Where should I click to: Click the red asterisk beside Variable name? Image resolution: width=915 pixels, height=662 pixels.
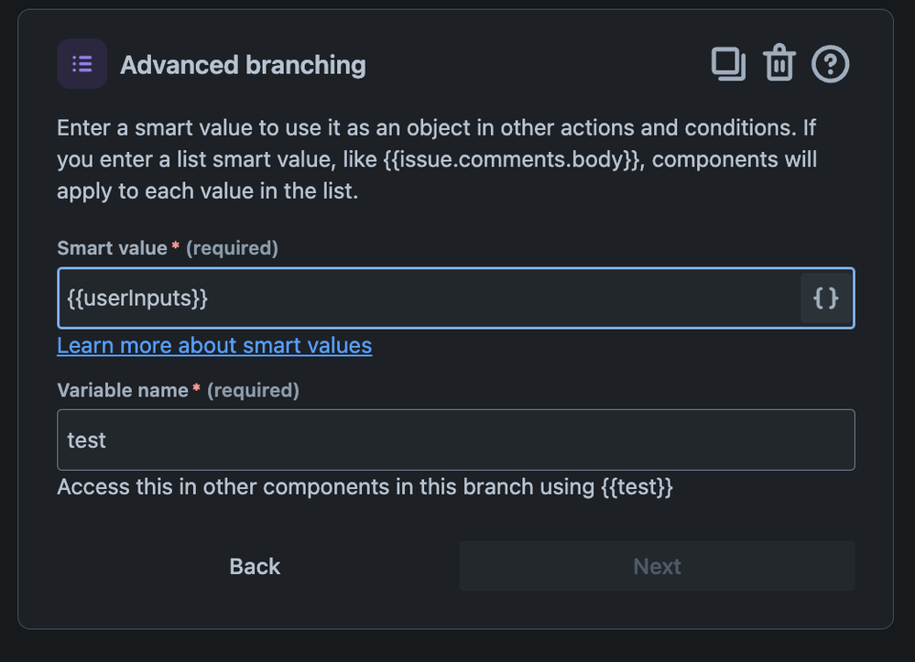point(197,390)
